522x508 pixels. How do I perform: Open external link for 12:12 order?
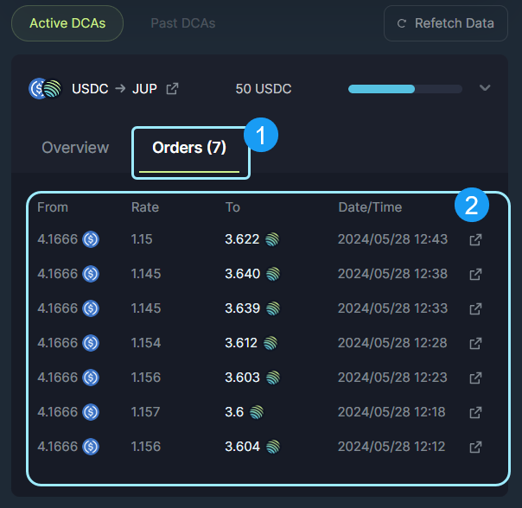(474, 447)
